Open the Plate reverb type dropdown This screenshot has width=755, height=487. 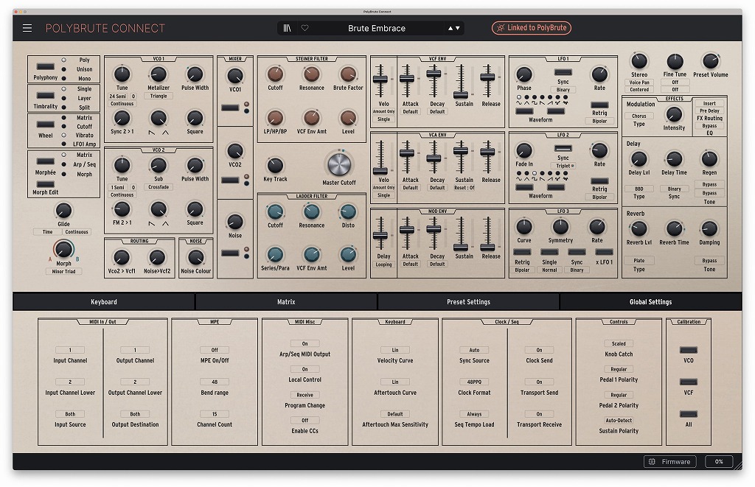(x=639, y=261)
